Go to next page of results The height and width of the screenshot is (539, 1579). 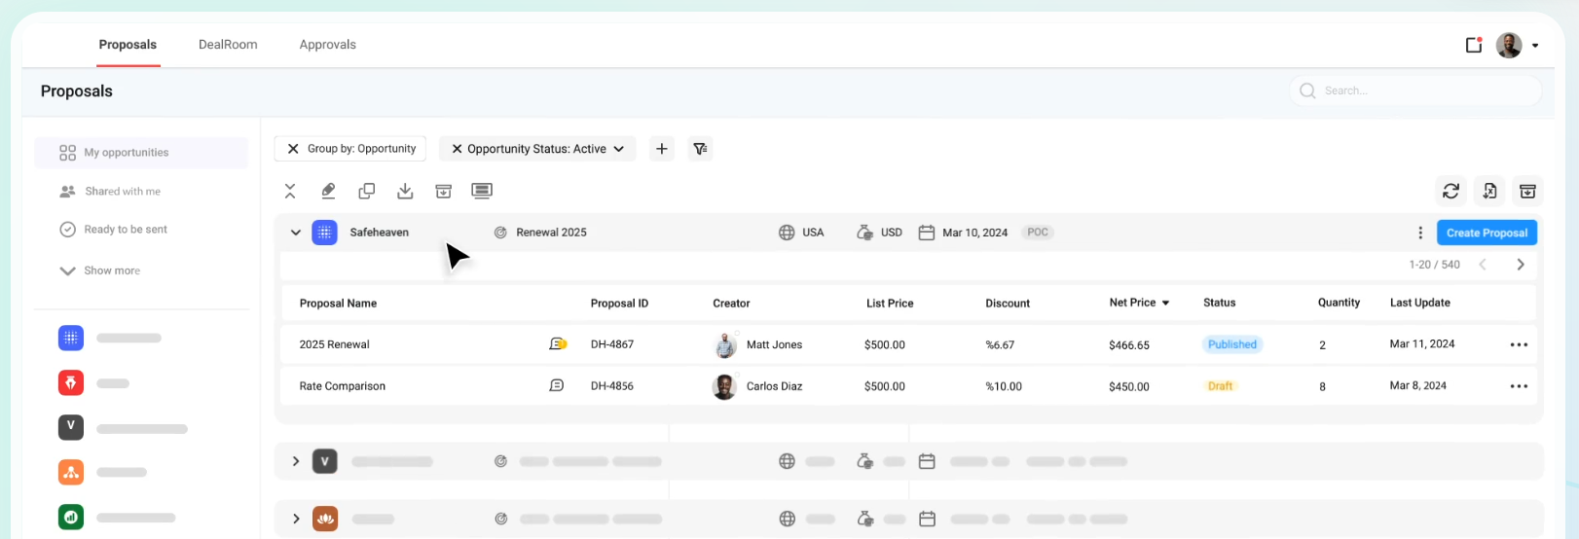click(1521, 265)
